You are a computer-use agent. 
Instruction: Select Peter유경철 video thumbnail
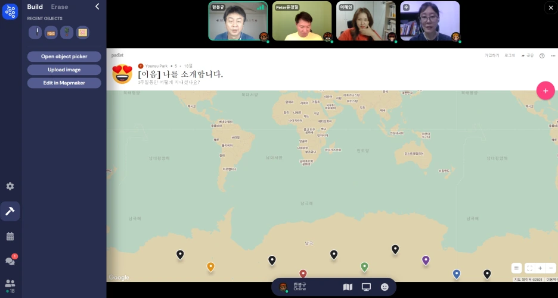[x=302, y=21]
